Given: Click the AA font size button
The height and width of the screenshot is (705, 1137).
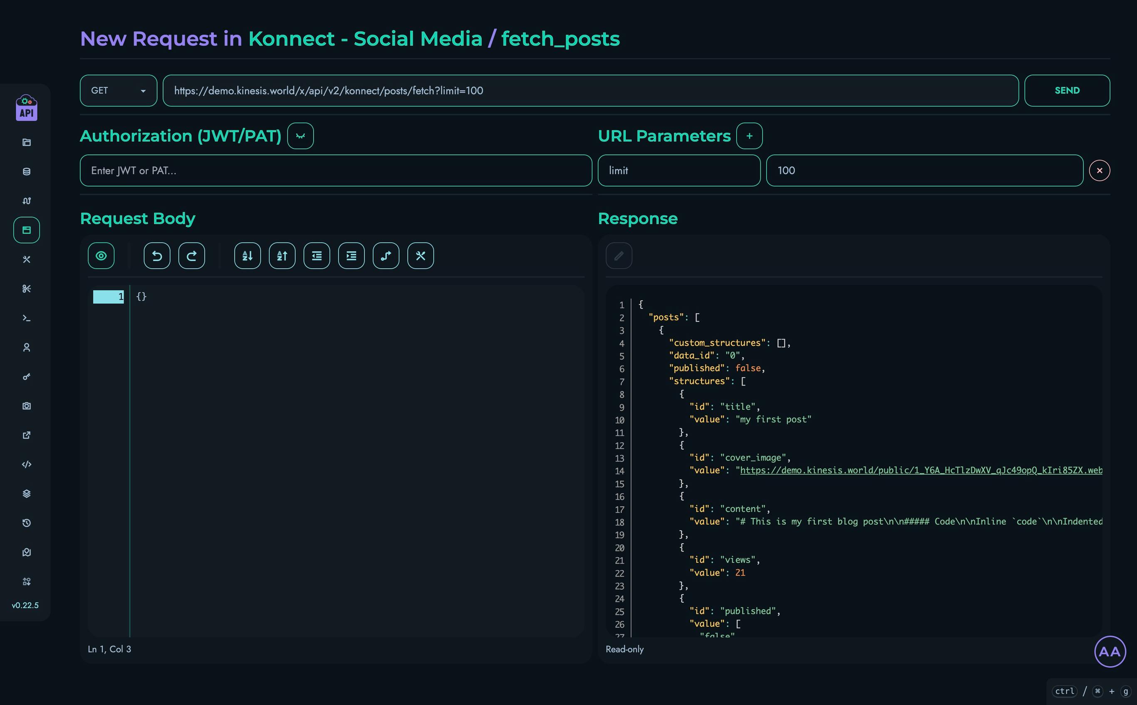Looking at the screenshot, I should click(1110, 651).
